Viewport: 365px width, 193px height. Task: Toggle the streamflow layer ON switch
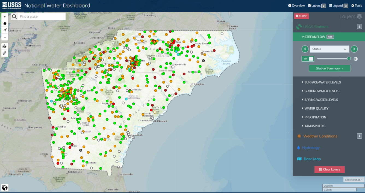(308, 59)
